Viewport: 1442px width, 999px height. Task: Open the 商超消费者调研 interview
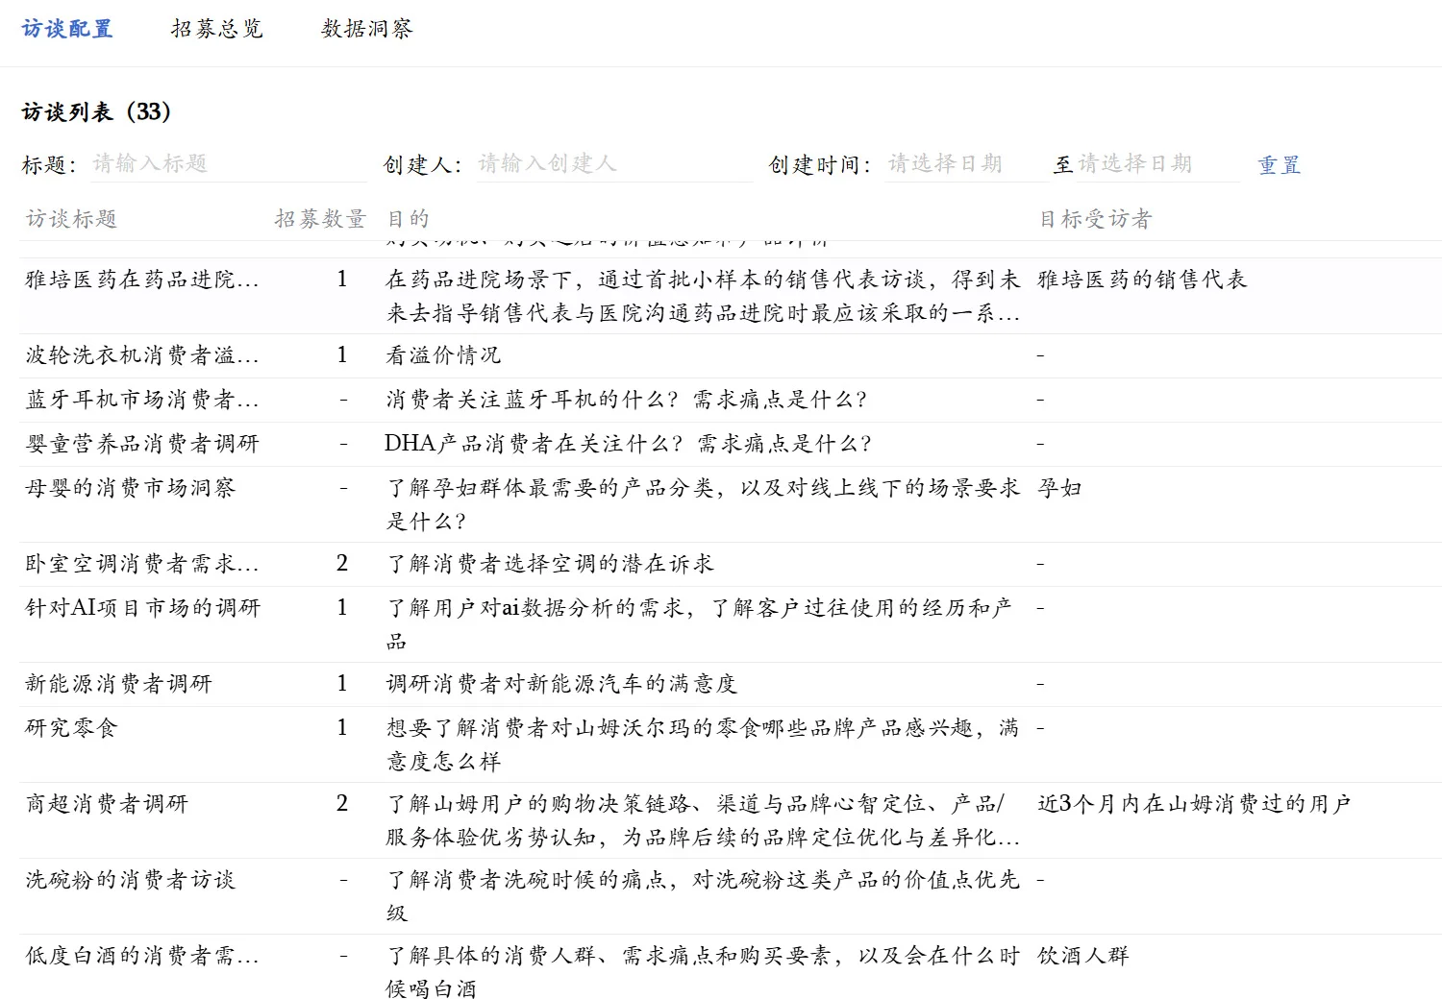[x=107, y=804]
